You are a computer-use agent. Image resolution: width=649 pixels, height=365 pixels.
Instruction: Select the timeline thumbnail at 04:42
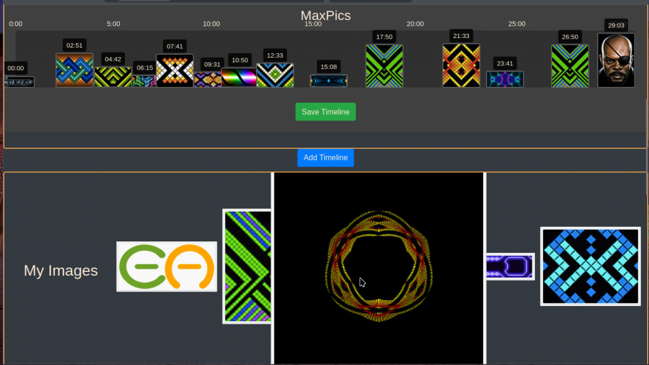pyautogui.click(x=113, y=77)
